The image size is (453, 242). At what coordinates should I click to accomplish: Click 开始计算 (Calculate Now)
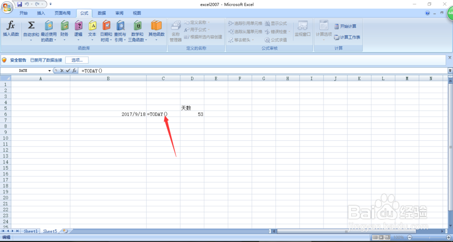(345, 26)
